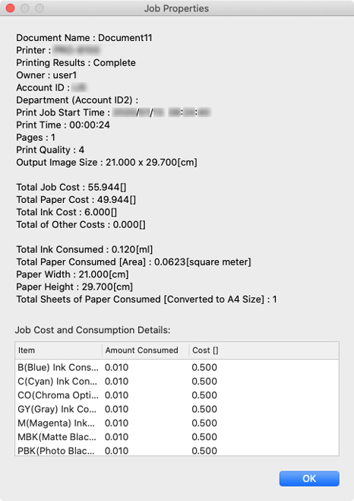
Task: Click the Document Name line
Action: tap(84, 38)
